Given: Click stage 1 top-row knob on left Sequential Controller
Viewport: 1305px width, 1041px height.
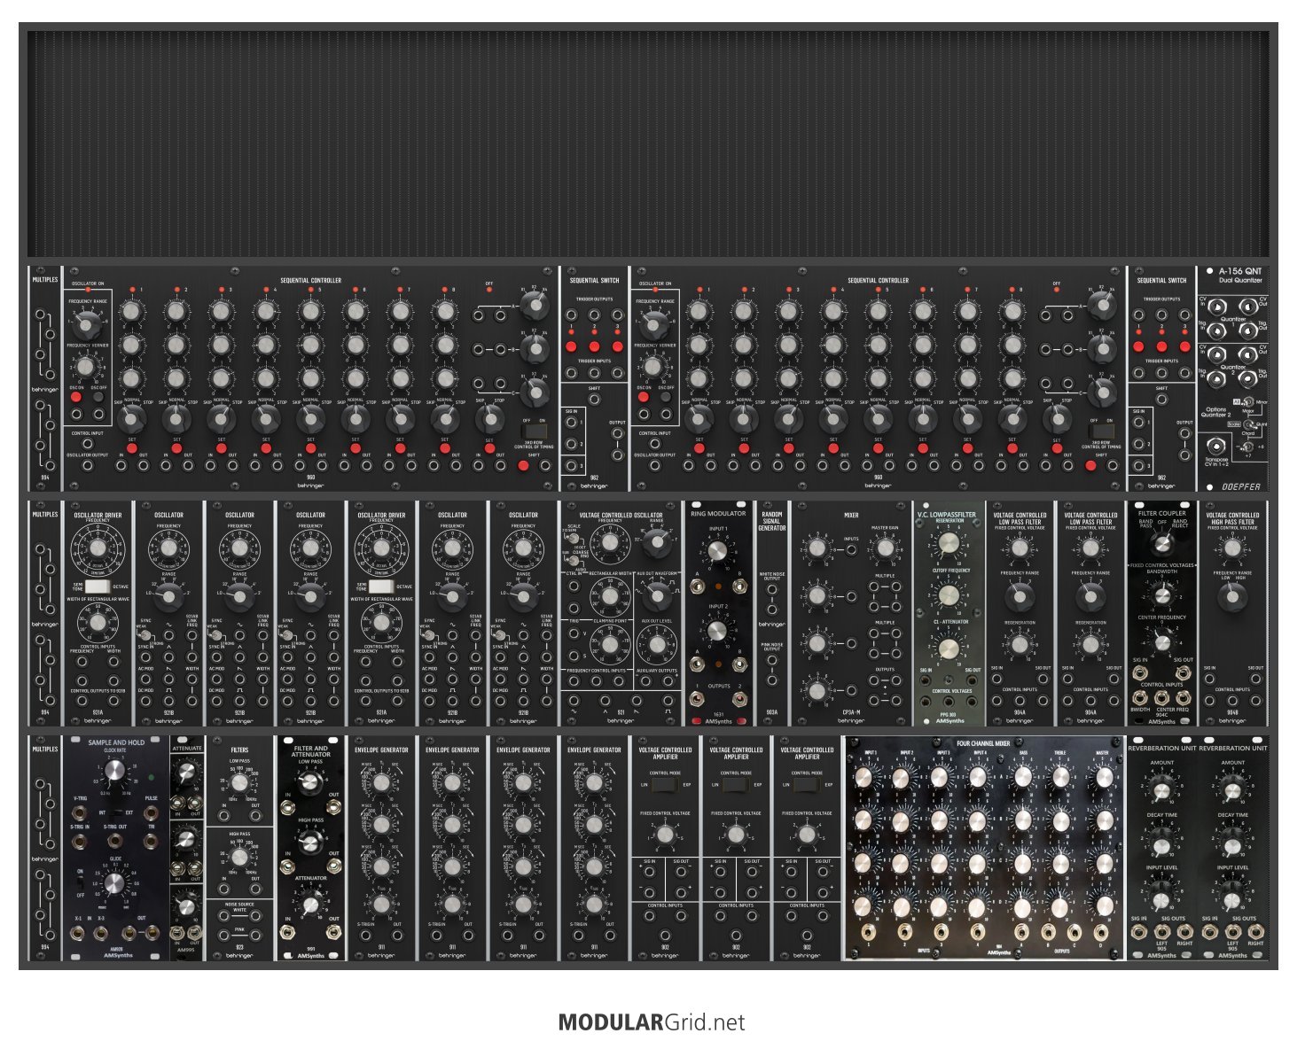Looking at the screenshot, I should point(130,311).
